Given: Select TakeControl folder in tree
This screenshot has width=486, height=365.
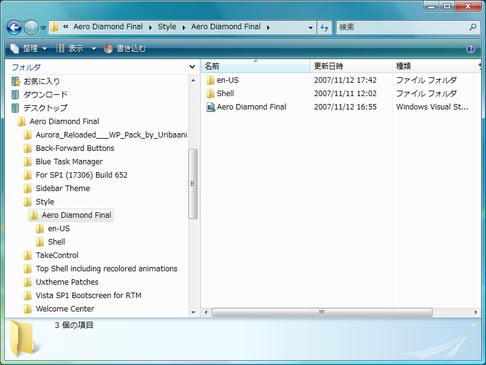Looking at the screenshot, I should click(x=51, y=255).
